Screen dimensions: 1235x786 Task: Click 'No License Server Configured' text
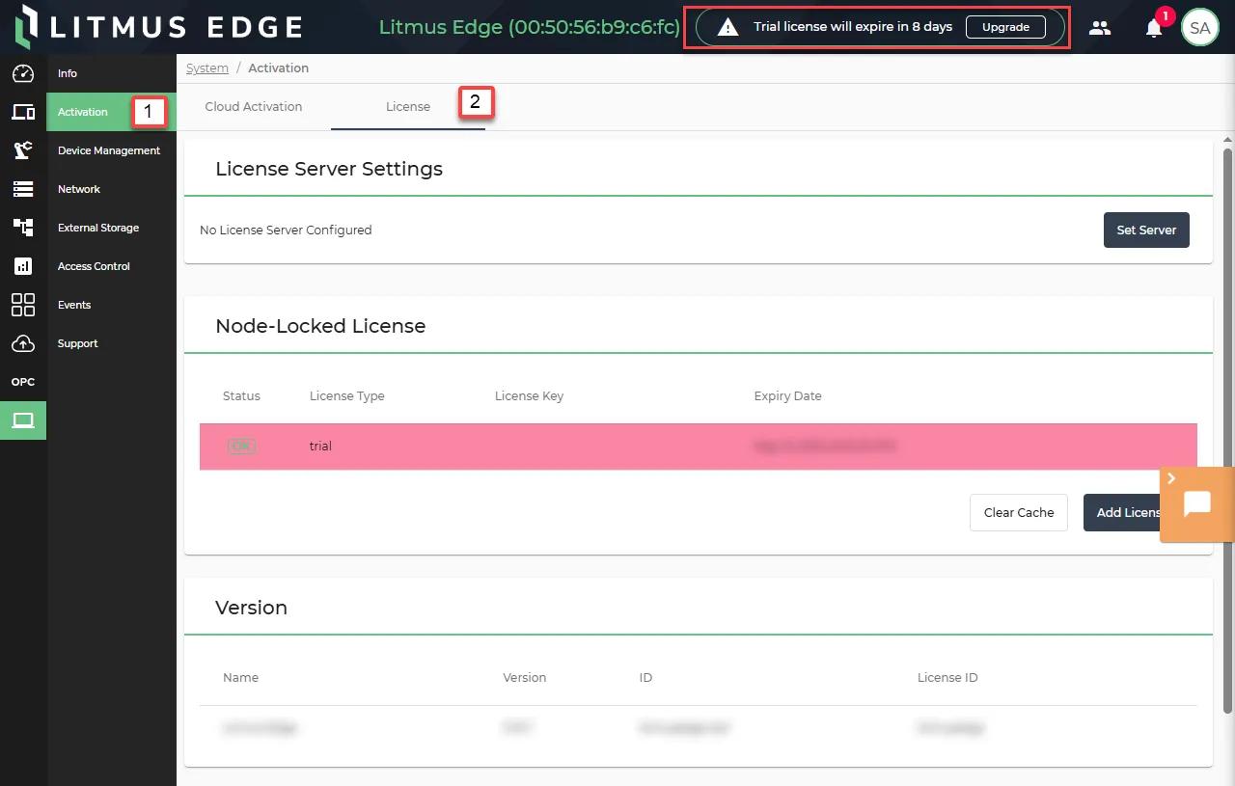[286, 230]
